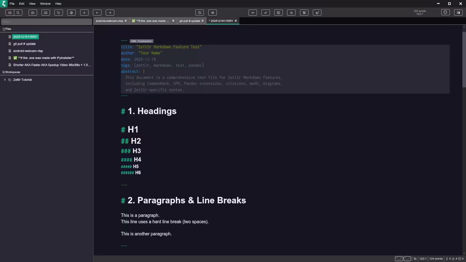The width and height of the screenshot is (466, 262).
Task: Start the Pomodoro timer icon
Action: tap(445, 12)
